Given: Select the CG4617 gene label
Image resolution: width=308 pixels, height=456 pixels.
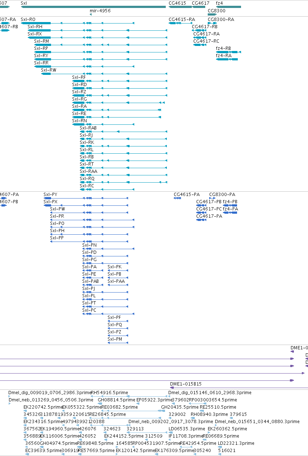Looking at the screenshot, I should pos(201,3).
